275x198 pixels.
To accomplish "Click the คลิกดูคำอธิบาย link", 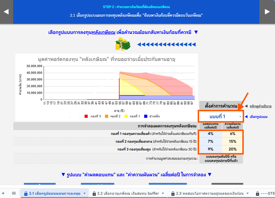I will pyautogui.click(x=260, y=106).
